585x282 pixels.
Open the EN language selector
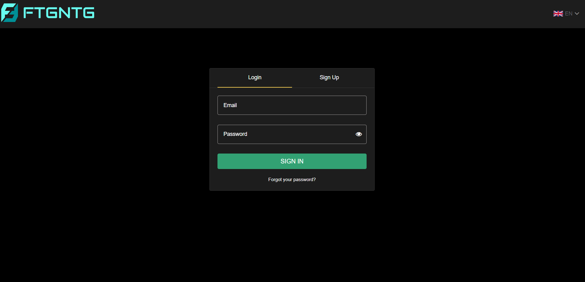pyautogui.click(x=568, y=14)
